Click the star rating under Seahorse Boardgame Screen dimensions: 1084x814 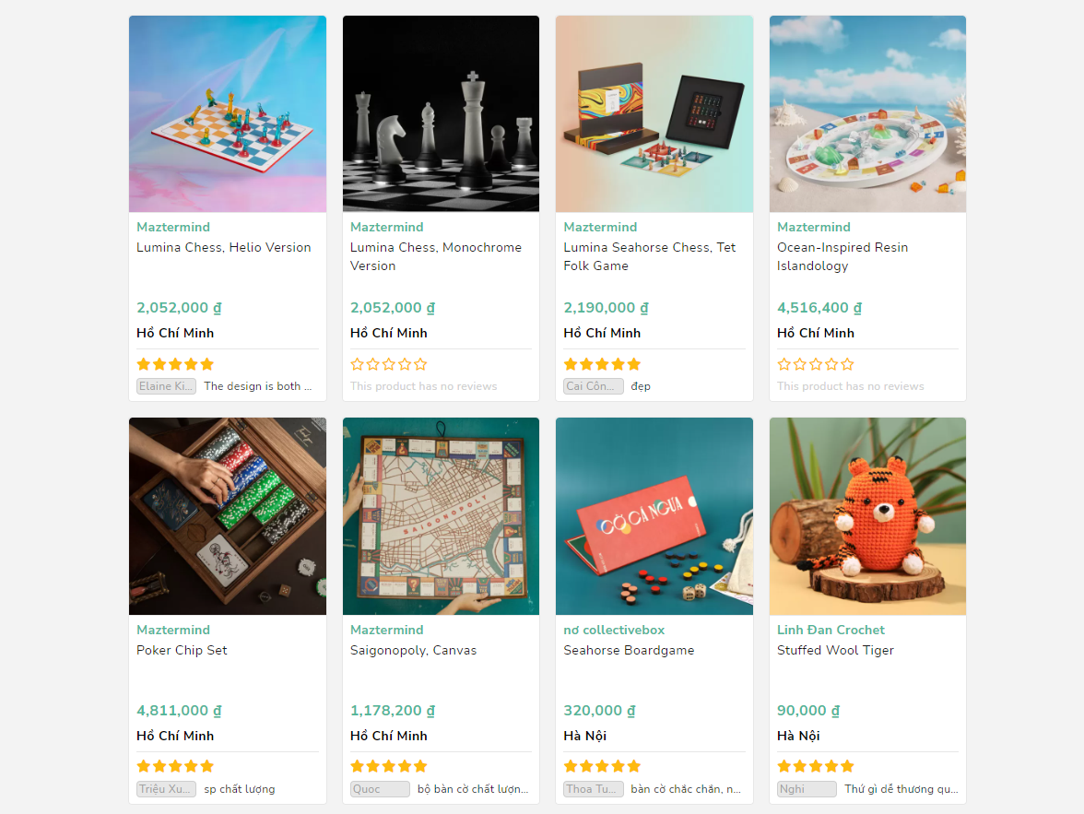coord(602,766)
